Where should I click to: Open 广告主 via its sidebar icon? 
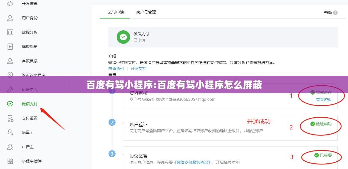tap(10, 147)
